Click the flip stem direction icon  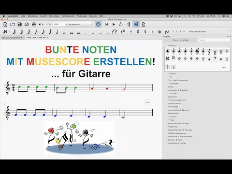(x=167, y=31)
